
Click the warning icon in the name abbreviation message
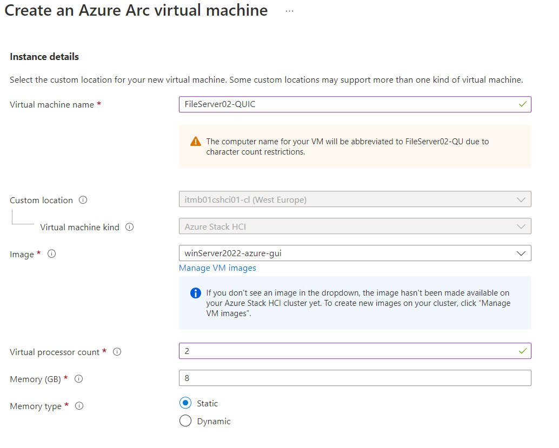(x=195, y=142)
